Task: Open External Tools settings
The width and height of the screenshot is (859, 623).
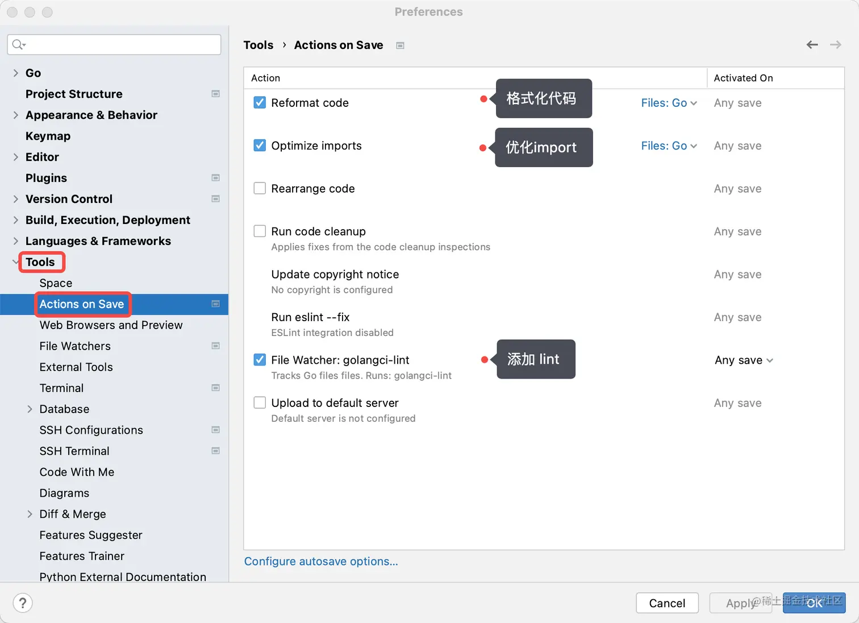Action: [76, 367]
